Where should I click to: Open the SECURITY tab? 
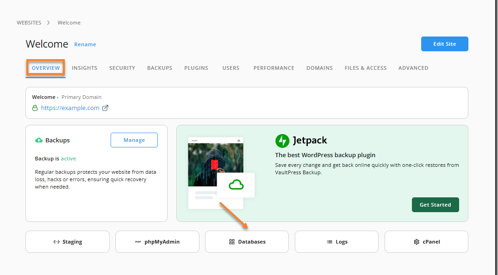click(x=122, y=68)
